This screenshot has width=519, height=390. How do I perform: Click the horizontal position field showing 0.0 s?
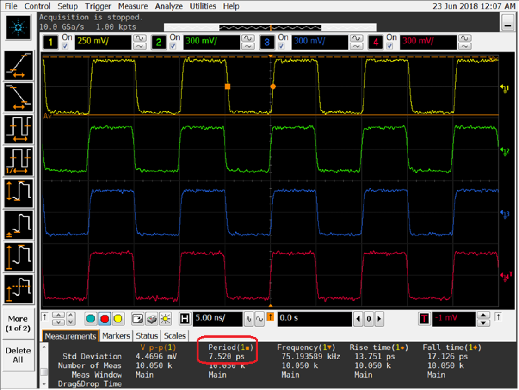314,319
